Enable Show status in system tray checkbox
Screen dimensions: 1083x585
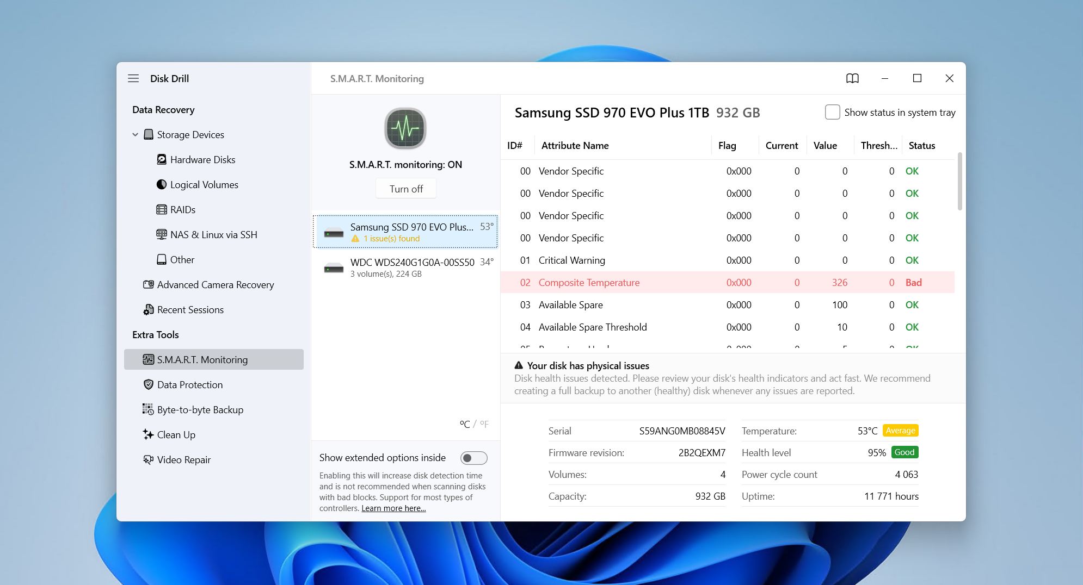tap(833, 112)
